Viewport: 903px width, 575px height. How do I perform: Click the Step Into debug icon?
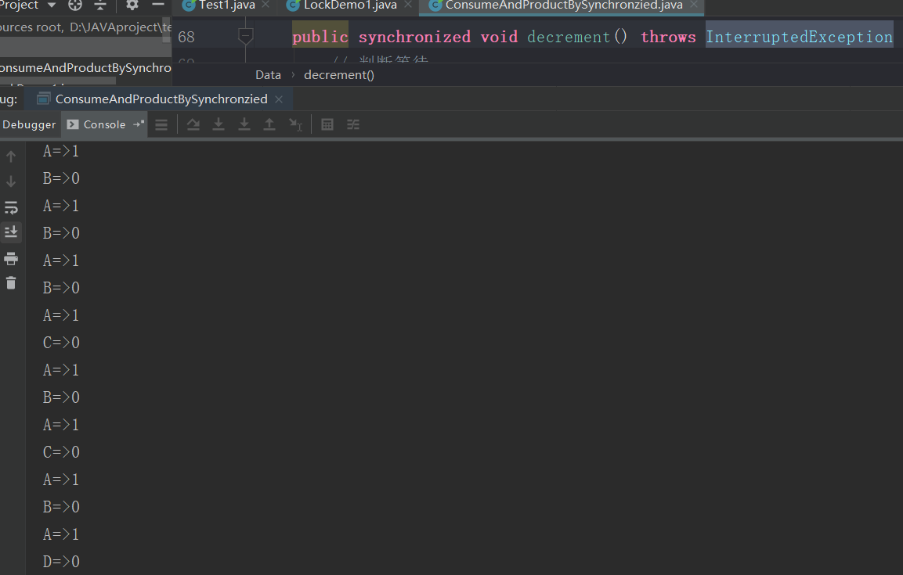[x=219, y=124]
